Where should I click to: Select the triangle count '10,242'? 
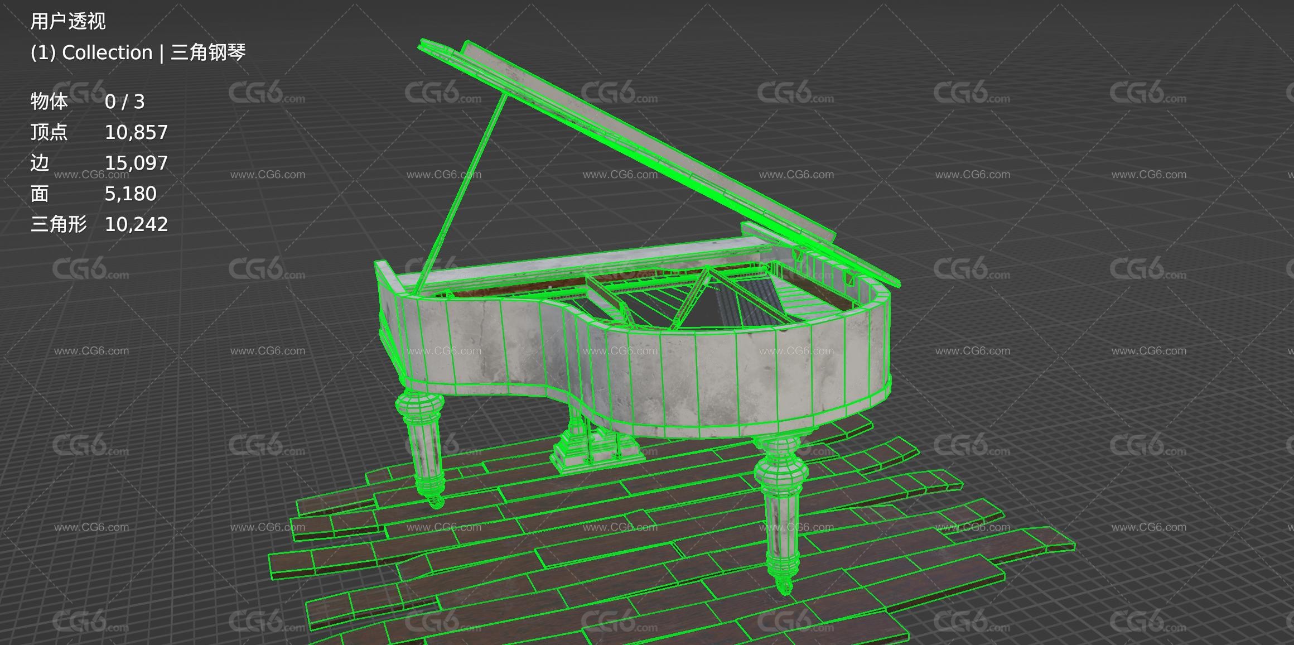point(136,224)
